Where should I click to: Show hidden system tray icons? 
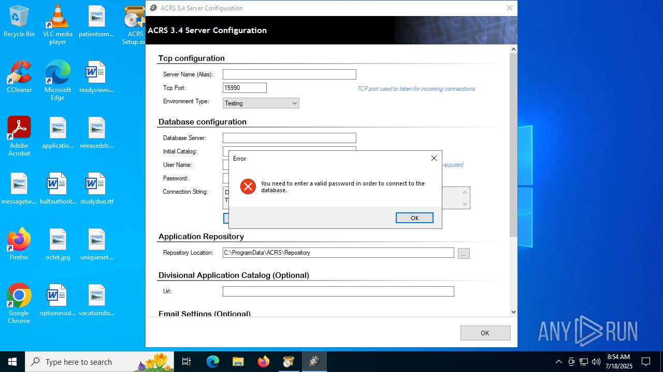pyautogui.click(x=558, y=362)
